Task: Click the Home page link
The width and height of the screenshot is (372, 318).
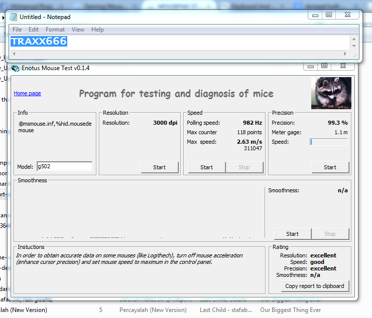Action: [27, 93]
